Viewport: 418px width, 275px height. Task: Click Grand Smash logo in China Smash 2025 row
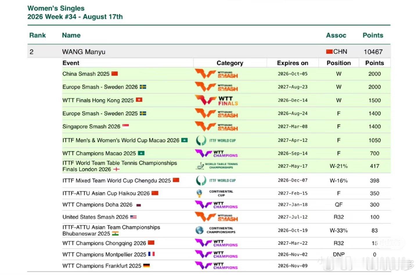216,74
